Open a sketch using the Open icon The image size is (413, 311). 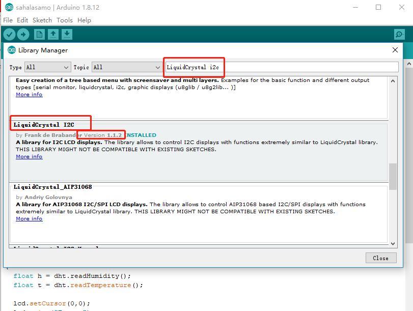tap(53, 35)
